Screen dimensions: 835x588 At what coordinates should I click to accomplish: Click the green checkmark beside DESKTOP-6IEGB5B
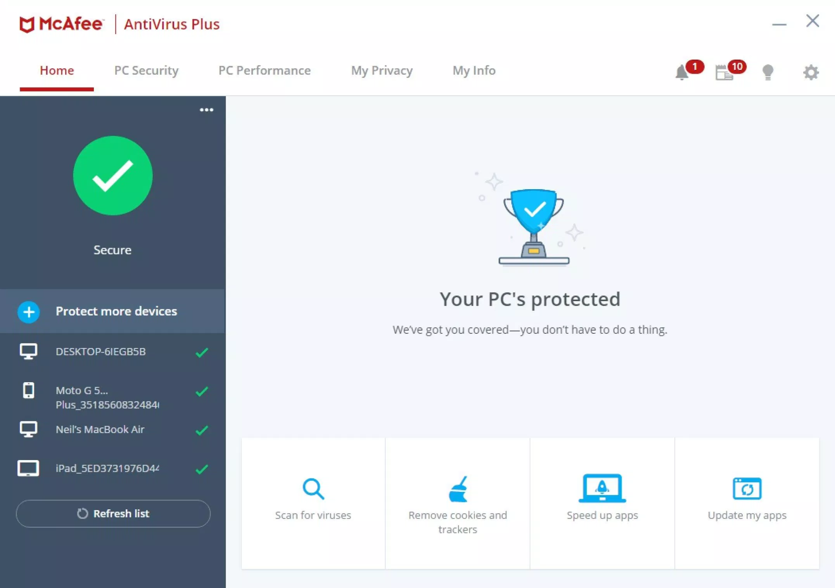[201, 352]
